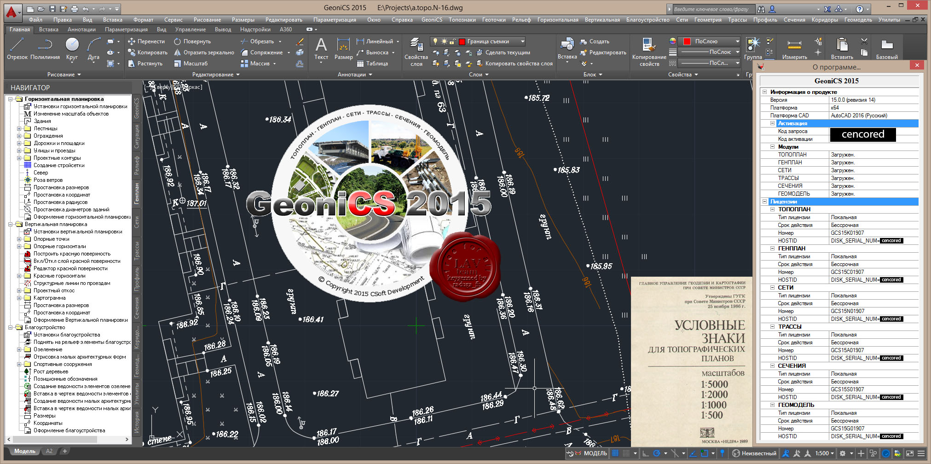Open annotation scale 1:500 dropdown

825,453
